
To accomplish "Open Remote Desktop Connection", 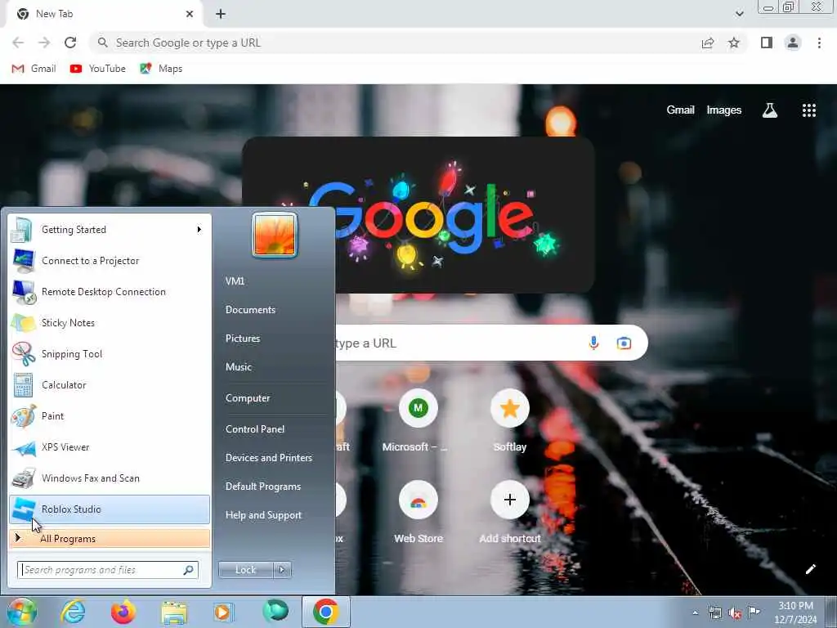I will [110, 292].
